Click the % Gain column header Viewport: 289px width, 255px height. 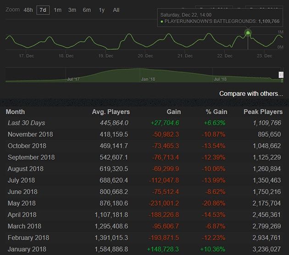click(217, 112)
